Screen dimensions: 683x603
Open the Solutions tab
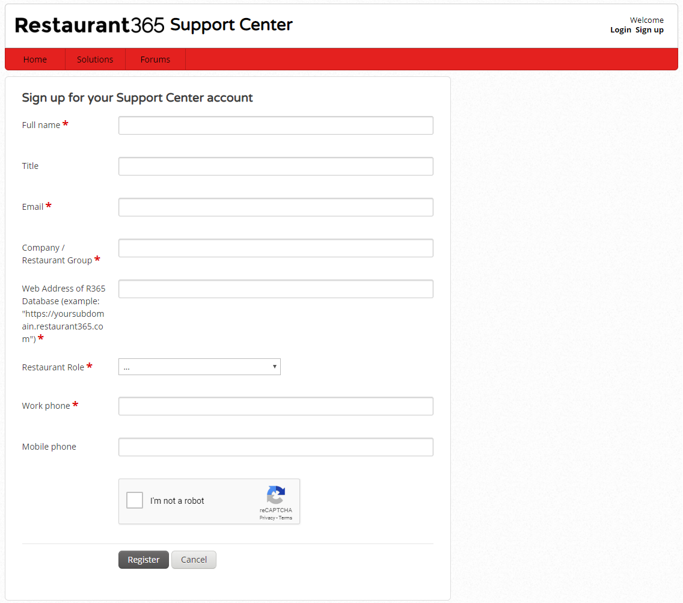(x=95, y=60)
